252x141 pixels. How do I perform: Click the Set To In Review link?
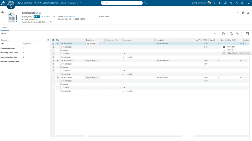coord(46,16)
